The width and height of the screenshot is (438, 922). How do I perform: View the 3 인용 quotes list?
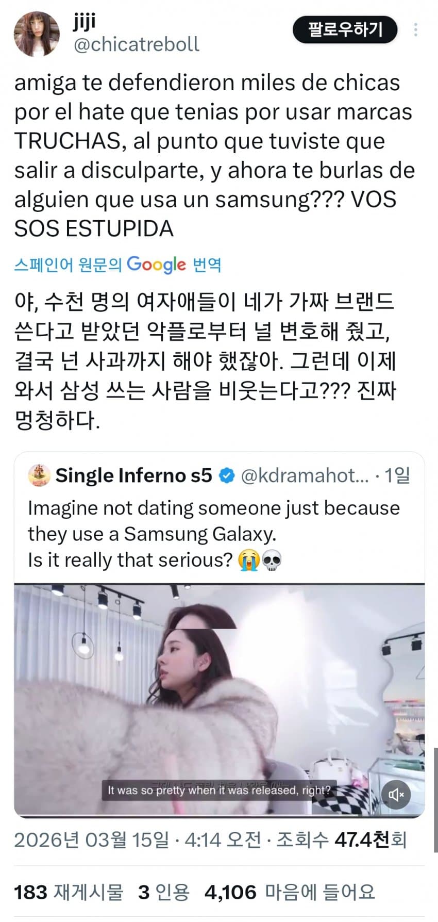(163, 892)
